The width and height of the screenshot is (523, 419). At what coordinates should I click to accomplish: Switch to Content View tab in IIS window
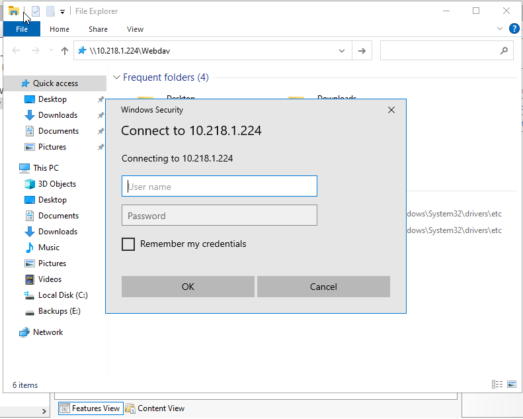pos(155,408)
